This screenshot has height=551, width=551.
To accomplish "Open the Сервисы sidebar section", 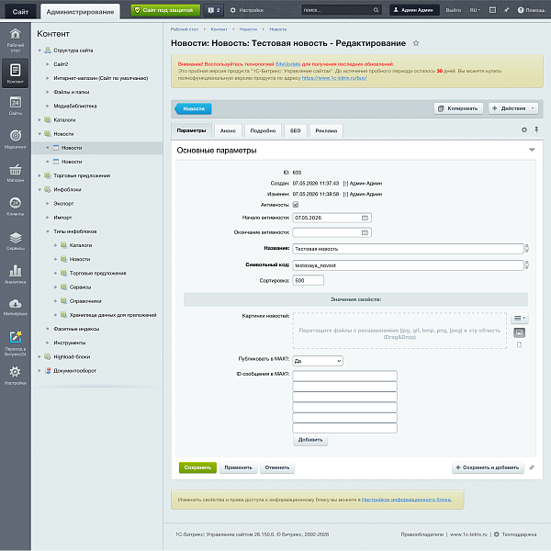I will 16,241.
